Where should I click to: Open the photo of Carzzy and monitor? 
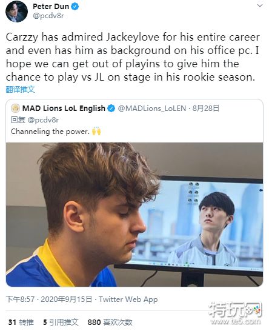(134, 215)
